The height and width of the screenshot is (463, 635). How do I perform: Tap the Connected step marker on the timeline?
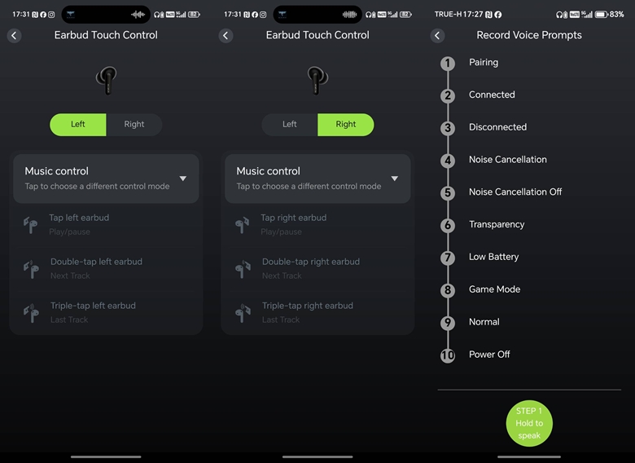[x=447, y=96]
